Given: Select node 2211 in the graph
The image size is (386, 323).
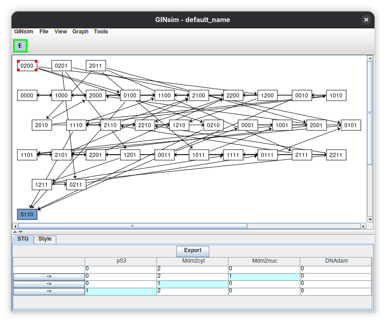Looking at the screenshot, I should 336,155.
